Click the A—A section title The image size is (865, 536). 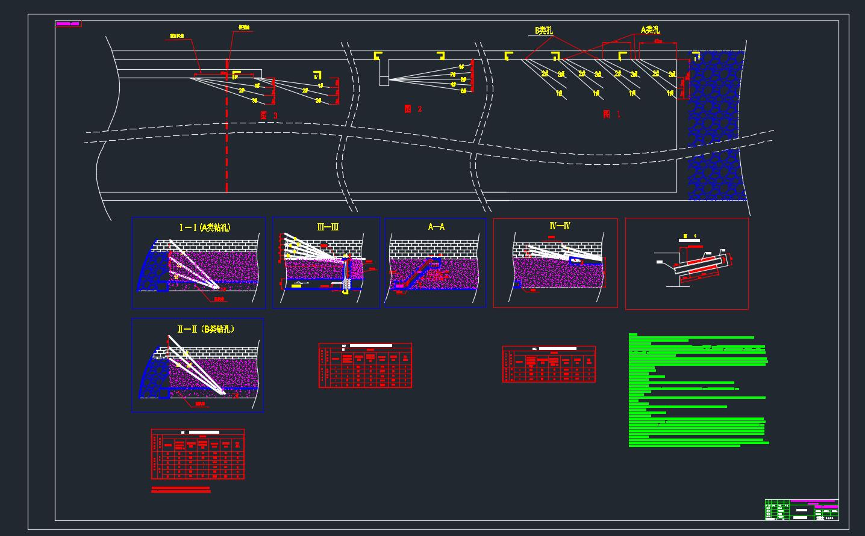coord(436,227)
